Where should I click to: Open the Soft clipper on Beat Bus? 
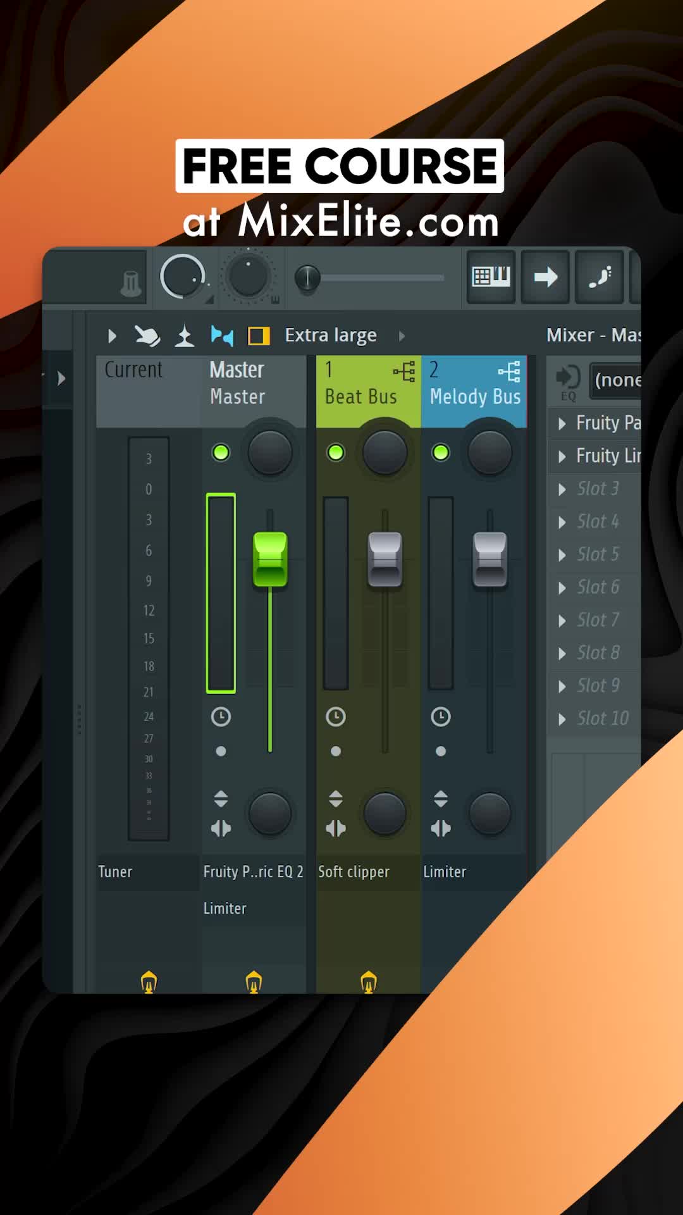[368, 872]
